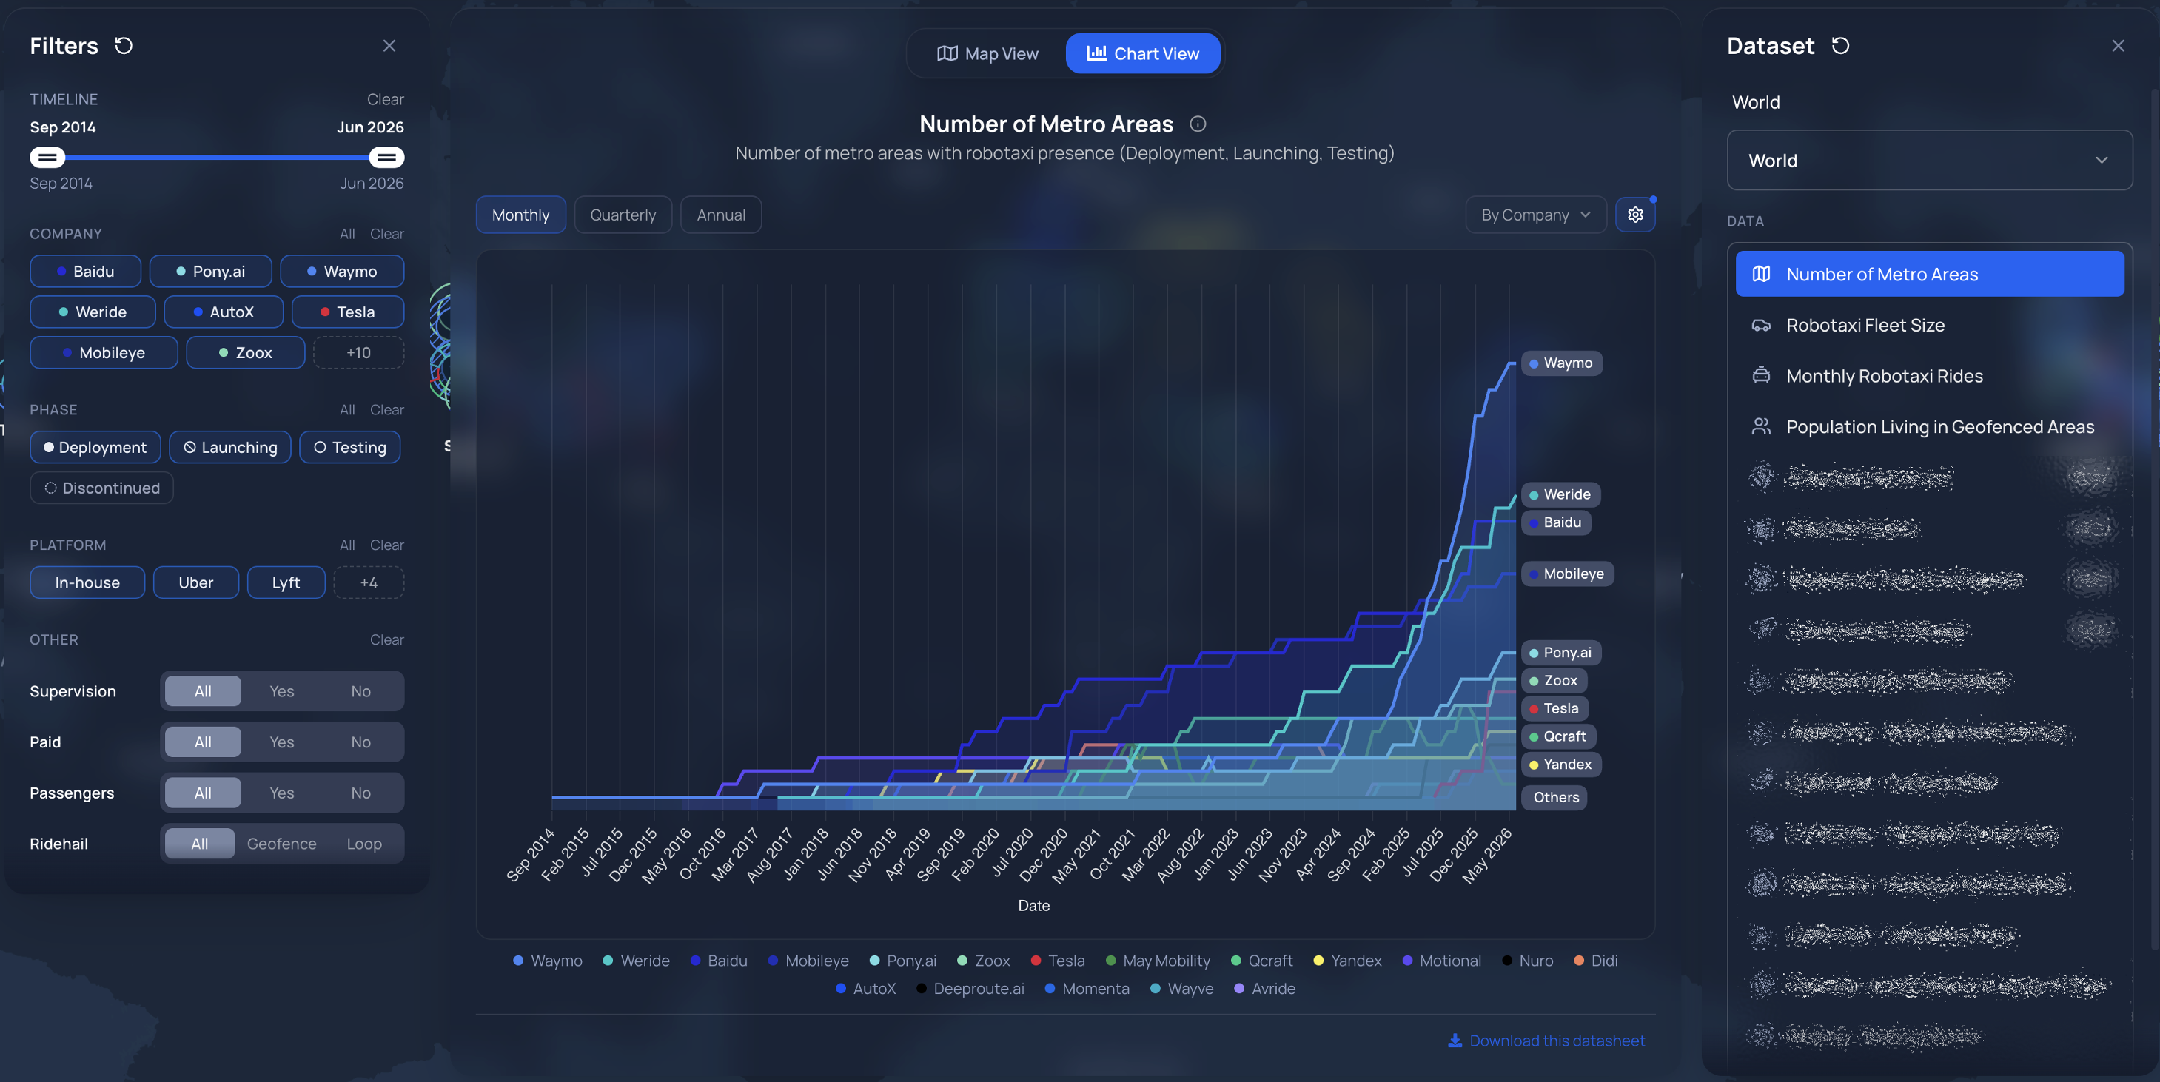The image size is (2160, 1082).
Task: Toggle Weride series in bottom legend
Action: click(637, 961)
